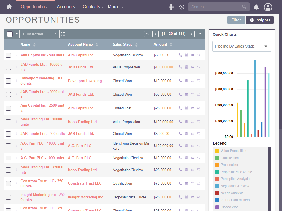Viewport: 282px width, 211px height.
Task: Tick the select-all checkbox in list header
Action: 10,34
